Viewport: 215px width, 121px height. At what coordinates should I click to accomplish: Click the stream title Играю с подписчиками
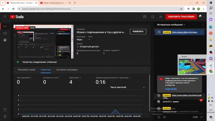101,32
